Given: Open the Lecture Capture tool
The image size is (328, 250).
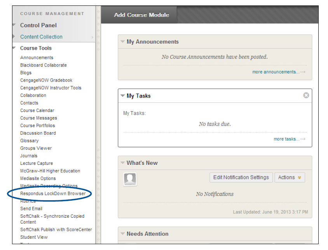Looking at the screenshot, I should (36, 163).
